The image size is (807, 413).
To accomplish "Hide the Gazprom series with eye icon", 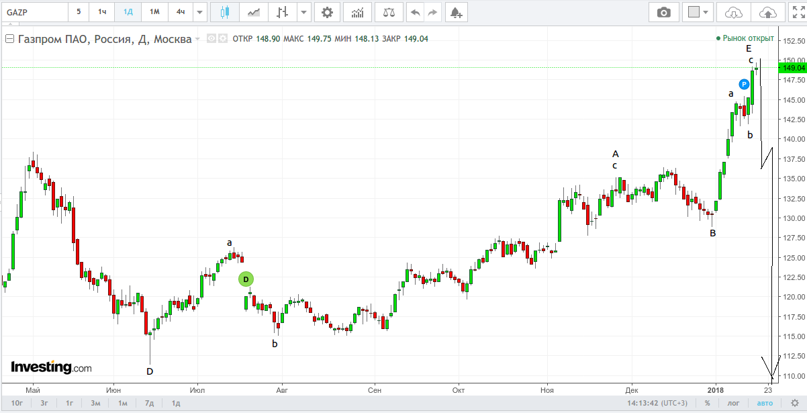I will click(x=211, y=39).
